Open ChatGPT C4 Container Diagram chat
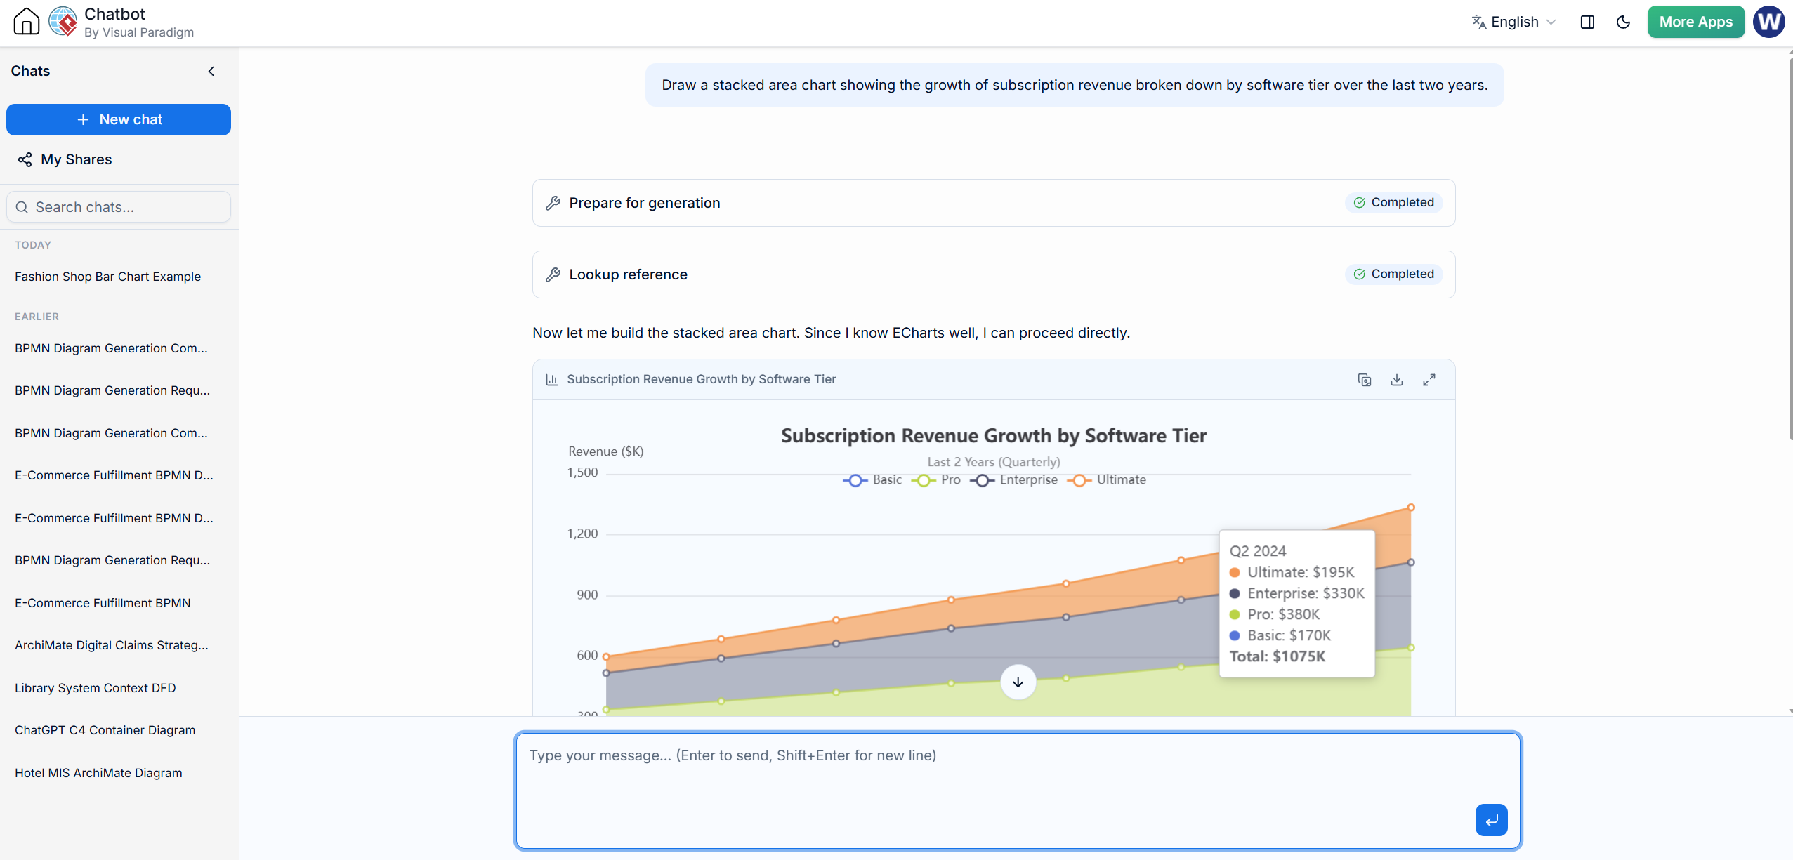The width and height of the screenshot is (1793, 860). [x=105, y=730]
